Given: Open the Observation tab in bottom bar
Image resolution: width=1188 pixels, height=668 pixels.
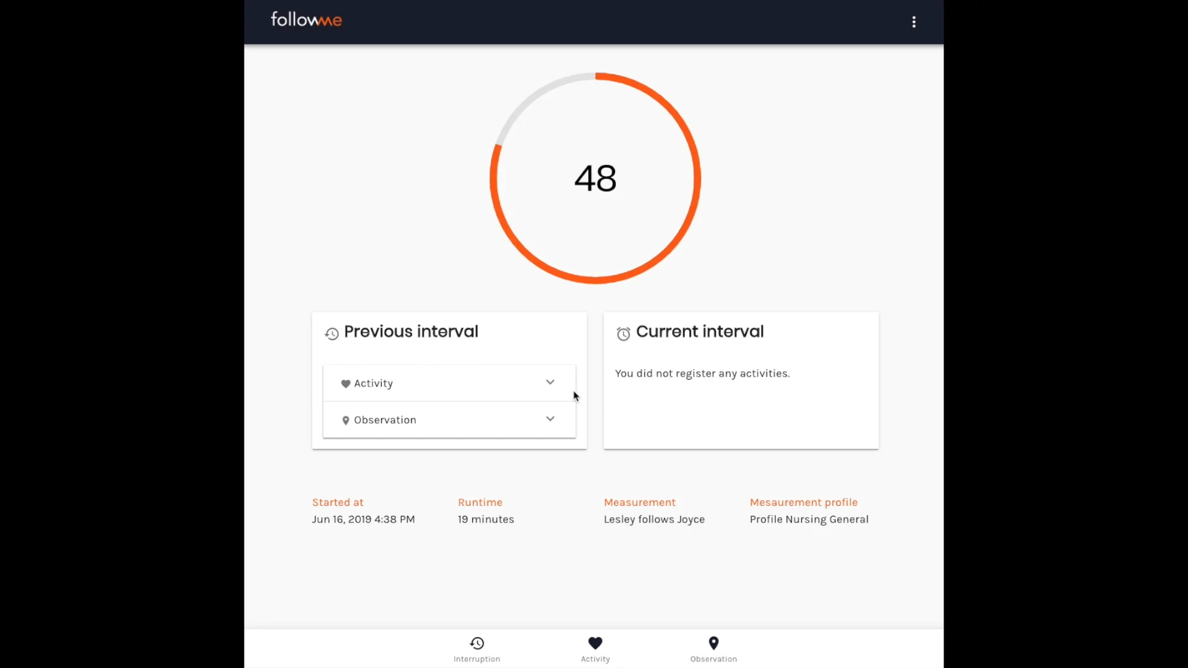Looking at the screenshot, I should click(713, 649).
